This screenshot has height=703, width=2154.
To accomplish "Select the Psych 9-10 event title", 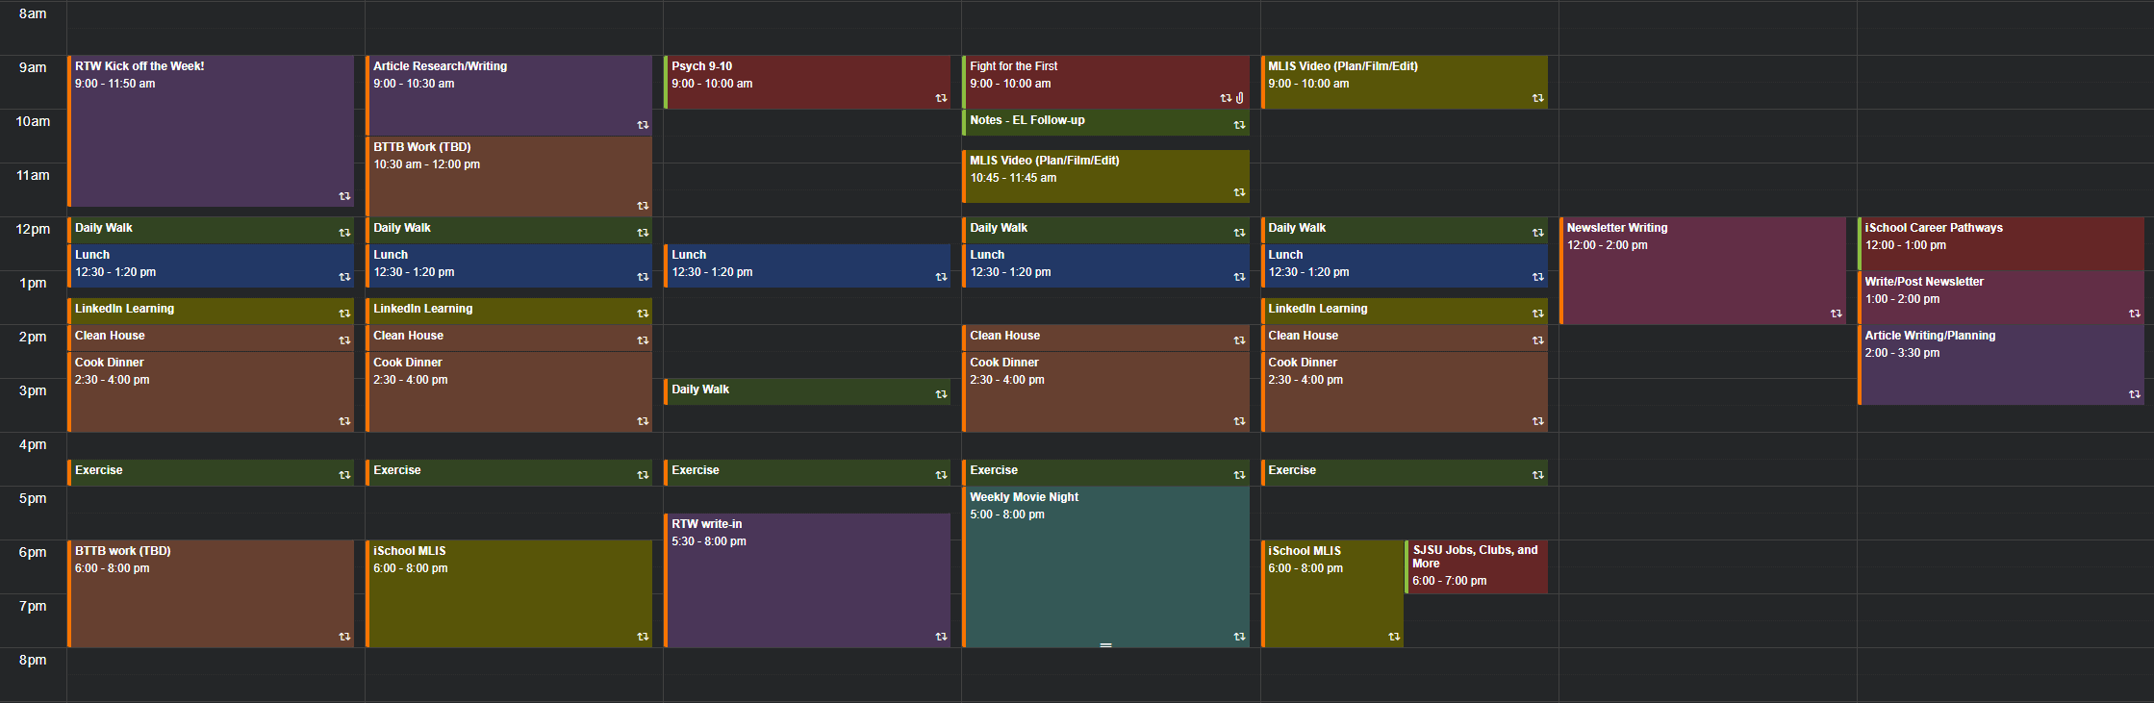I will tap(701, 66).
